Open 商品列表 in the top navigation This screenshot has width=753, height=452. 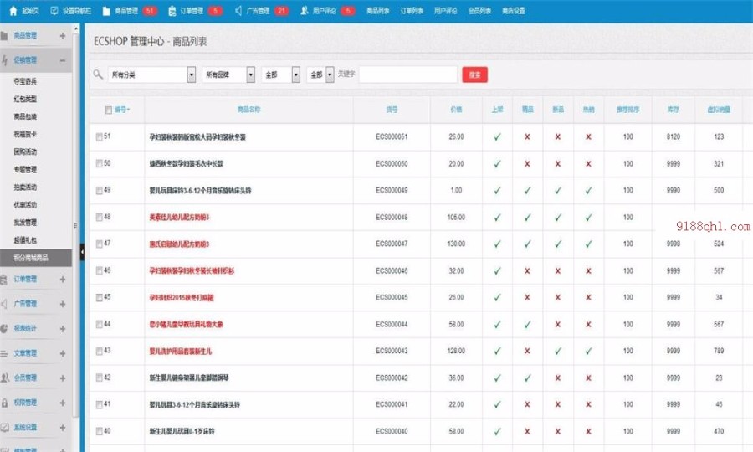tap(377, 11)
